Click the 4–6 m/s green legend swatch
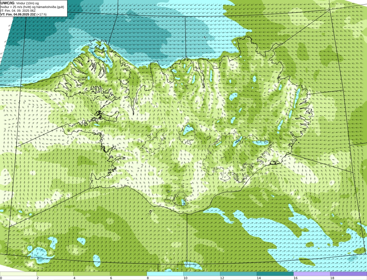Screen dimensions: 367x280 92,274
